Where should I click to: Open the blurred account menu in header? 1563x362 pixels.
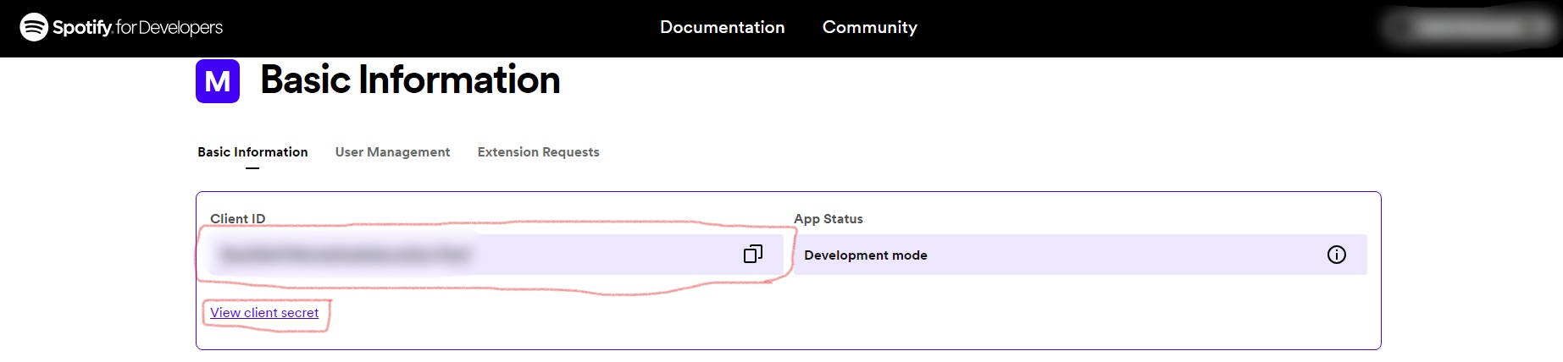pos(1470,27)
